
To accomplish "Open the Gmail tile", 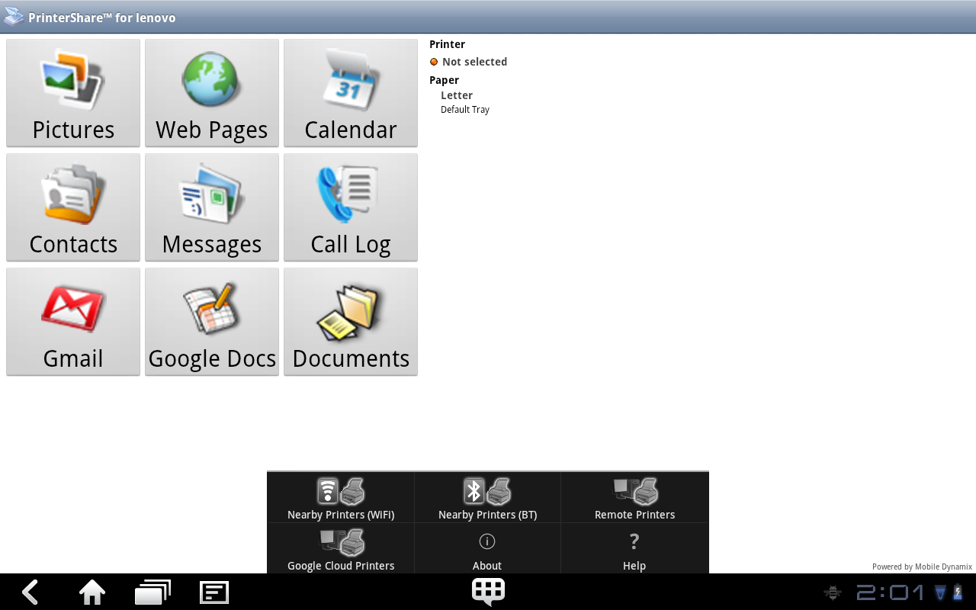I will pos(73,322).
